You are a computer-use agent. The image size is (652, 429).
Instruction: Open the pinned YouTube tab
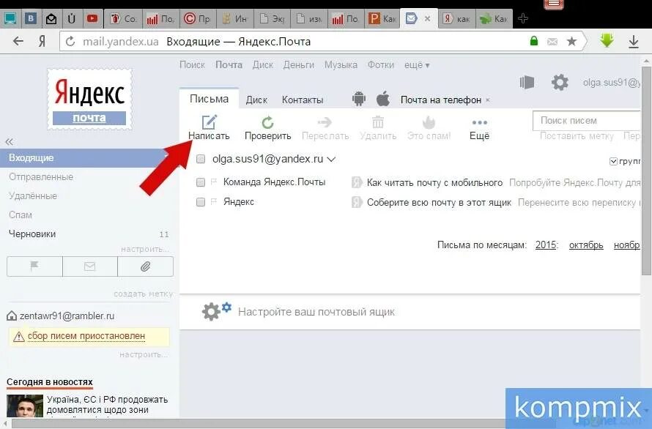click(x=92, y=18)
